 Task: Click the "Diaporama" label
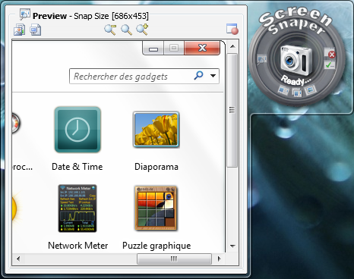point(156,167)
